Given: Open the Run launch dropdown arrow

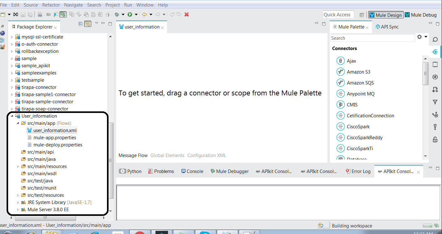Looking at the screenshot, I should (136, 15).
